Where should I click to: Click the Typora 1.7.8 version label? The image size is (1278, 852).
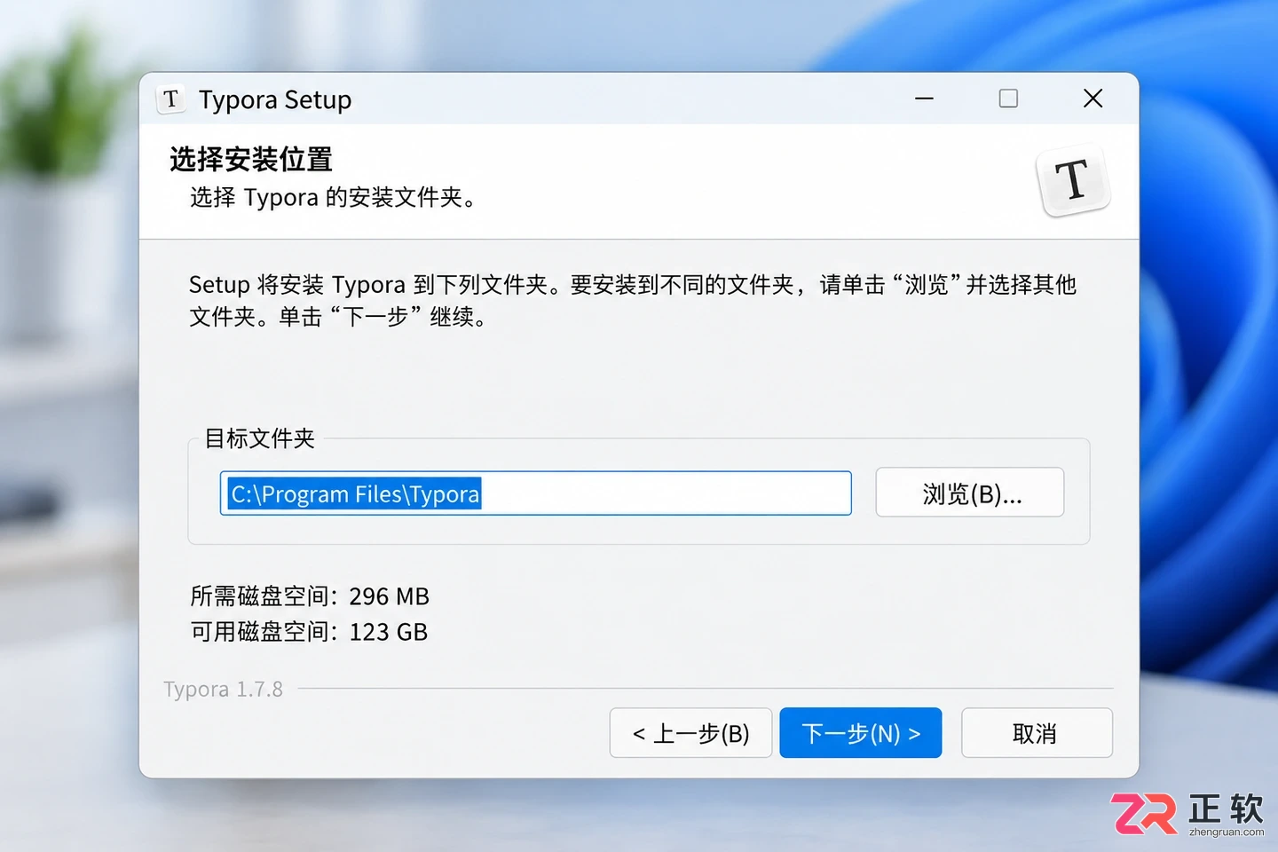point(224,690)
